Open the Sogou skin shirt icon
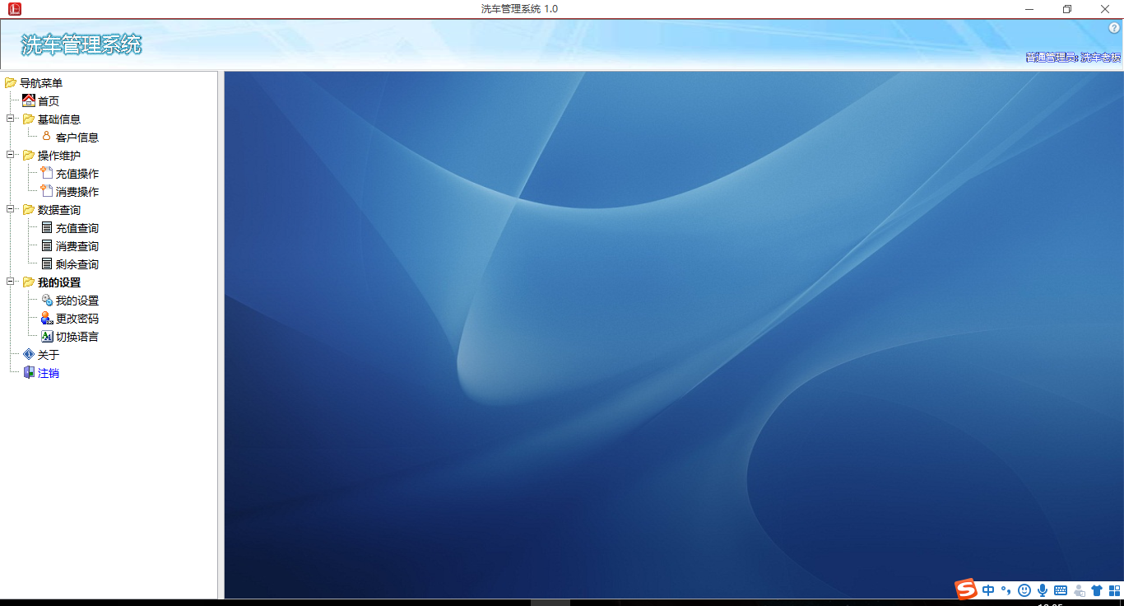 (1097, 590)
